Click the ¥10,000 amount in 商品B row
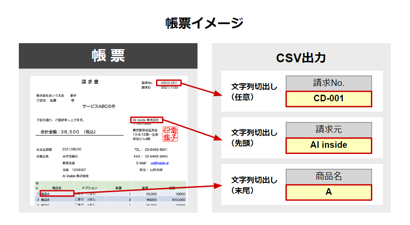This screenshot has width=410, height=225. 179,200
